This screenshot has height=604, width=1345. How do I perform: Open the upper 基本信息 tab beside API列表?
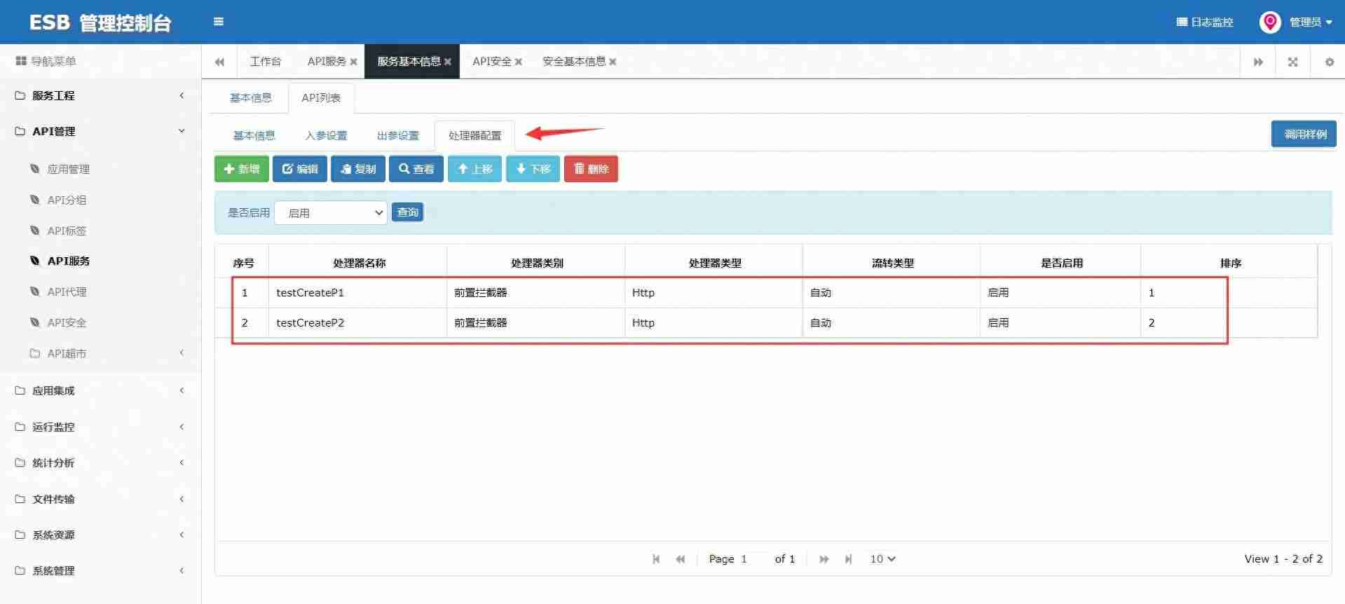point(250,98)
